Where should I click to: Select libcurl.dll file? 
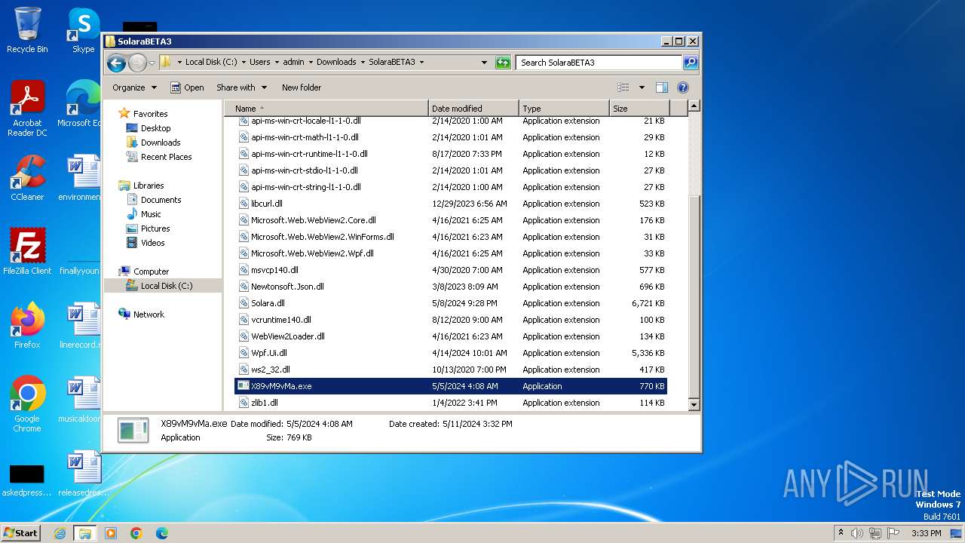[x=451, y=204]
